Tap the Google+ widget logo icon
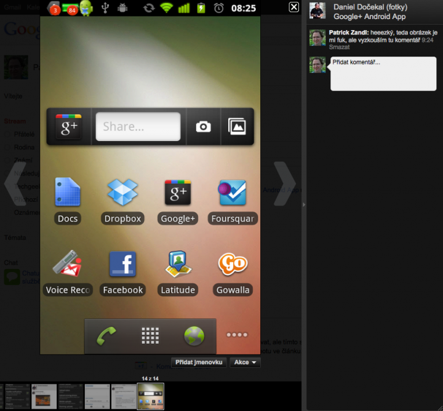443x411 pixels. point(69,127)
